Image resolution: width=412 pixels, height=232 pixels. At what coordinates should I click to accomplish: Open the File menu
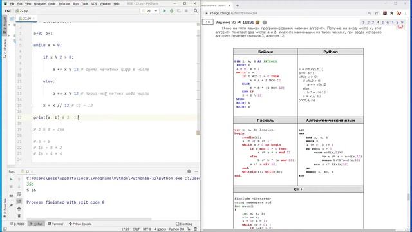pyautogui.click(x=12, y=4)
